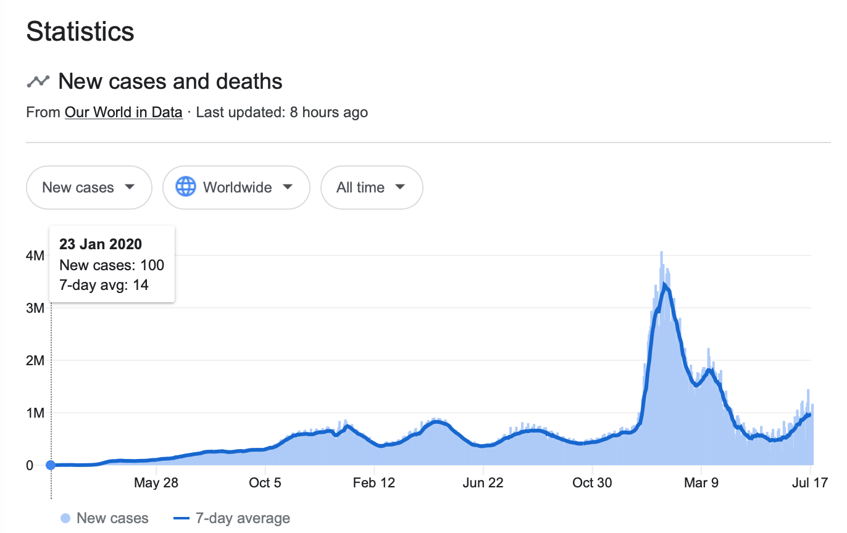
Task: Open the All time range dropdown
Action: point(372,188)
